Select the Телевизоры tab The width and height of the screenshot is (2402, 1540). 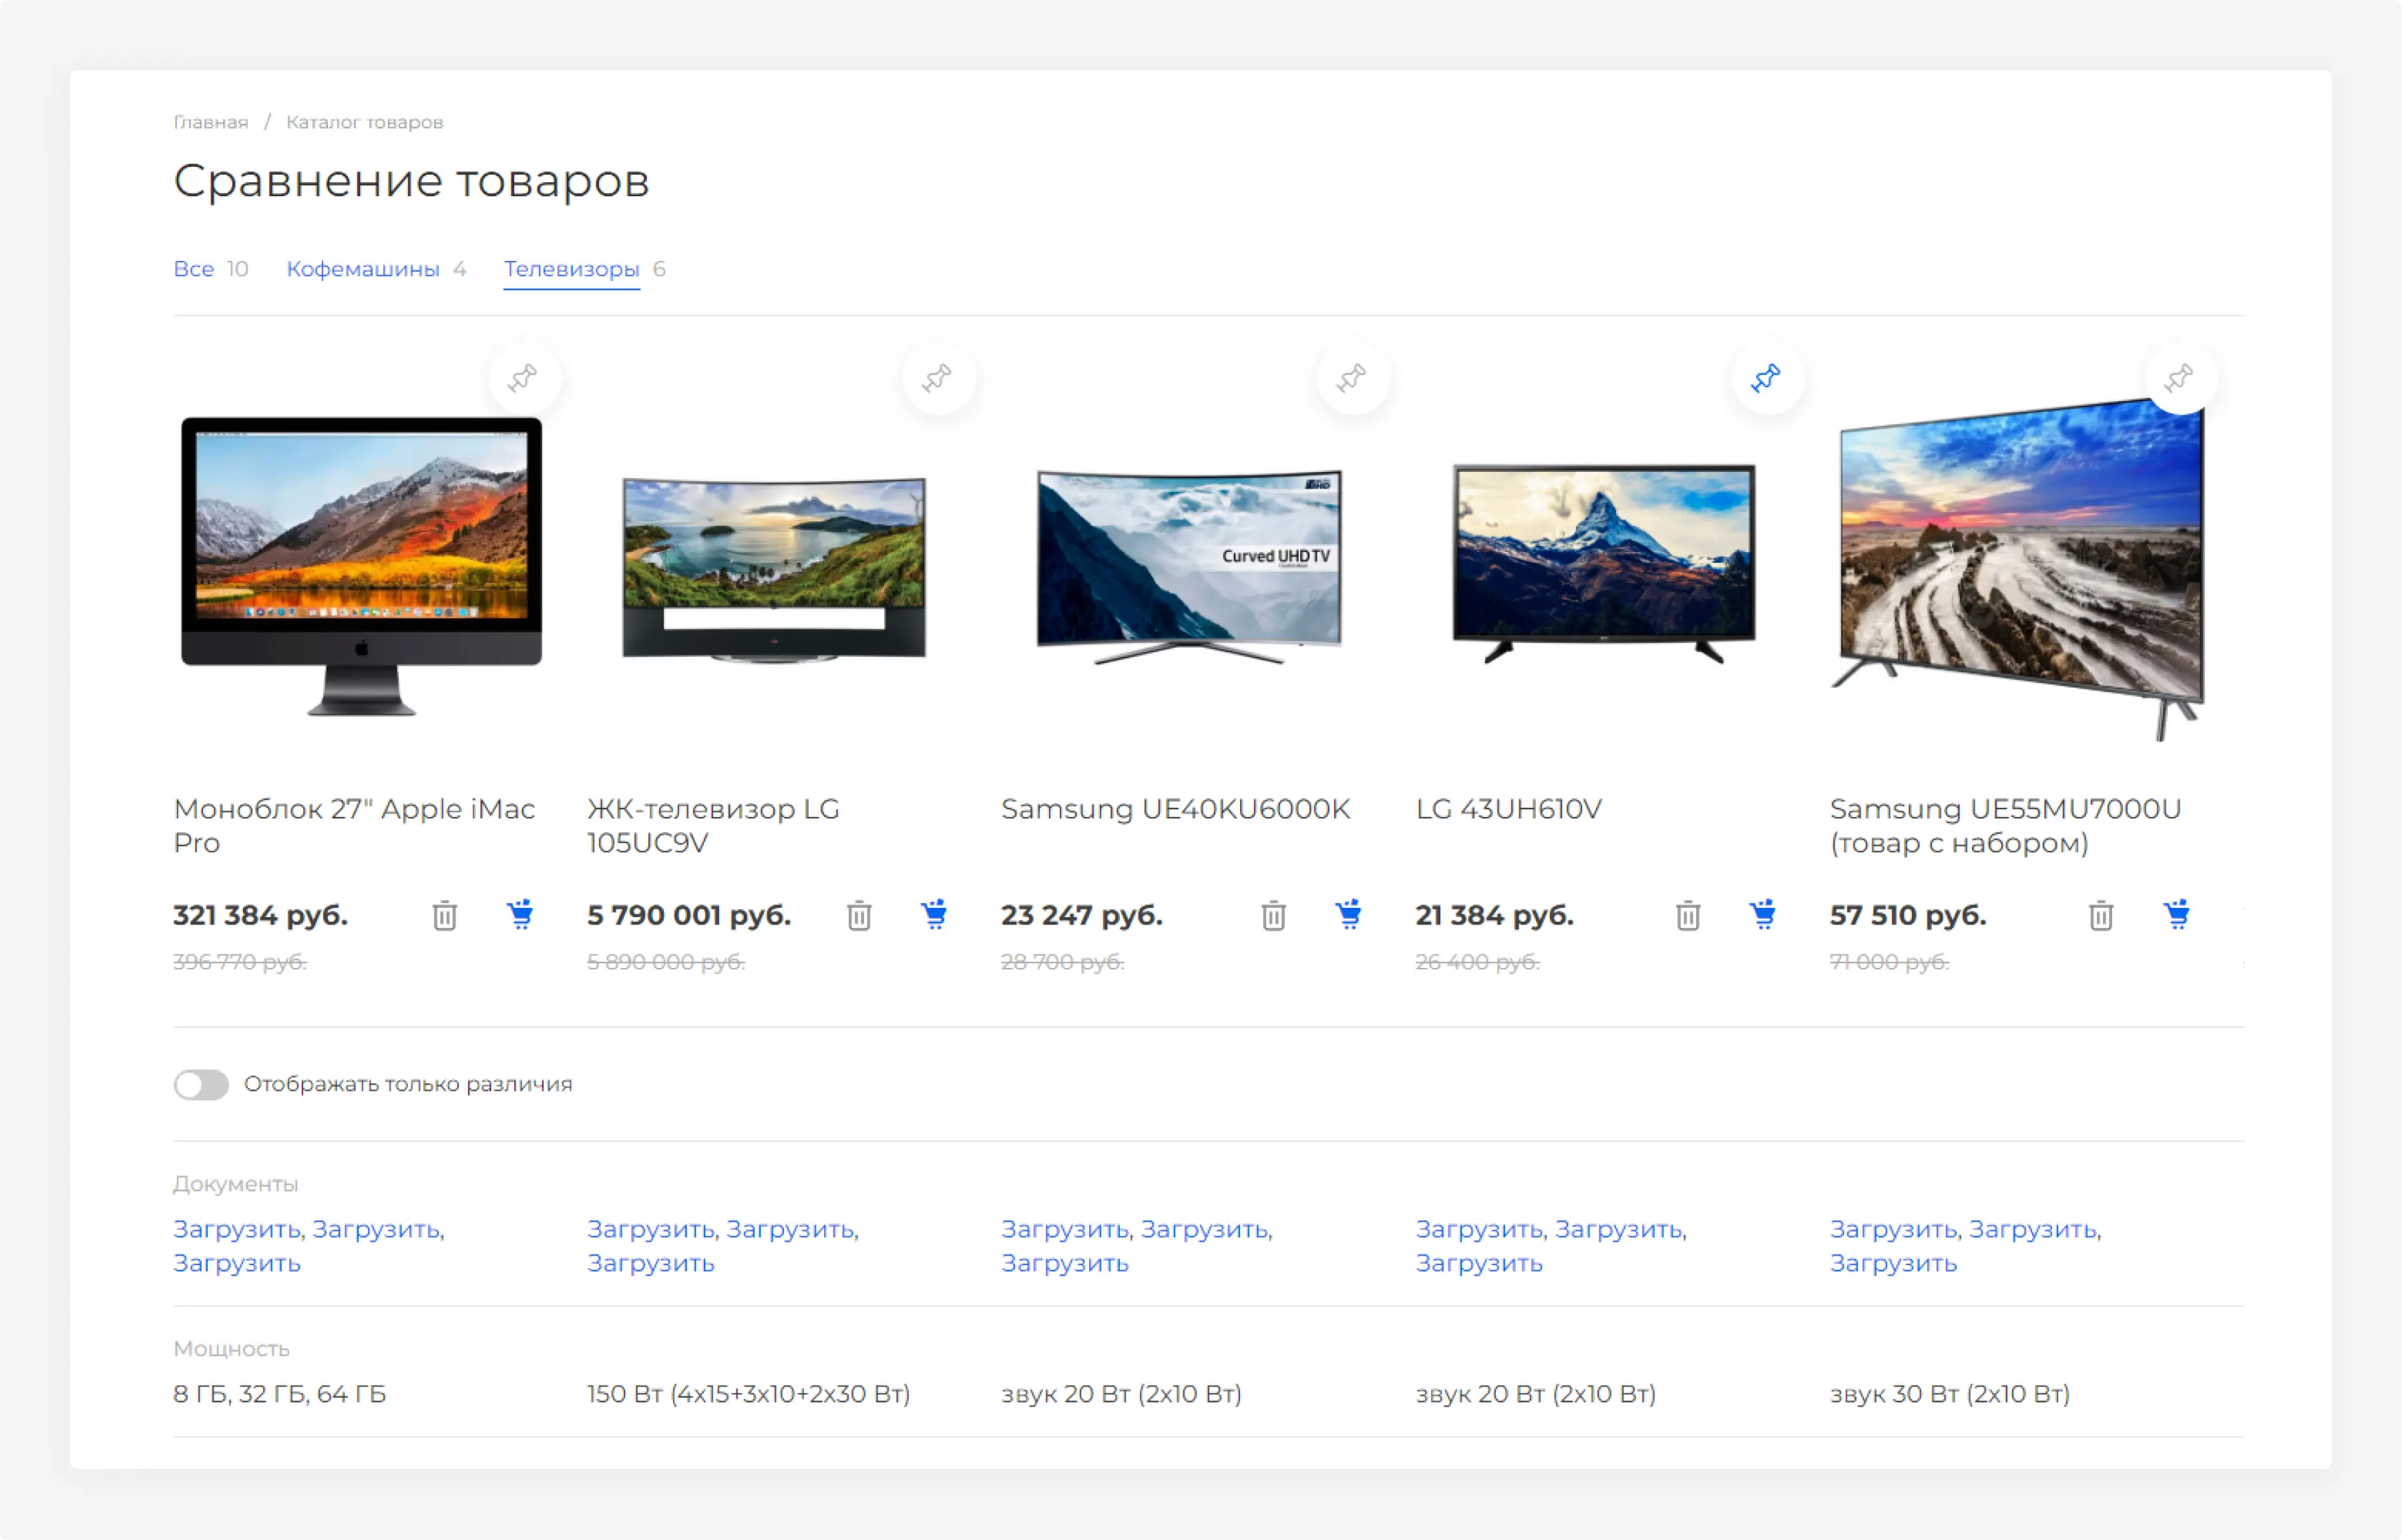coord(571,269)
